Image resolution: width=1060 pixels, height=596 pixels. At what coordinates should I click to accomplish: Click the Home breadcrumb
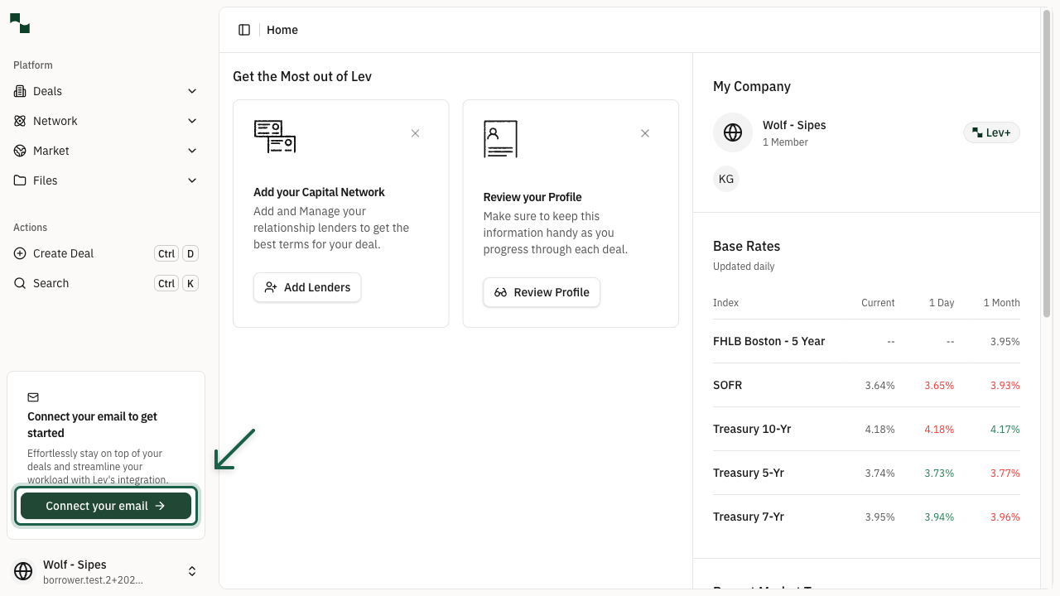tap(282, 30)
